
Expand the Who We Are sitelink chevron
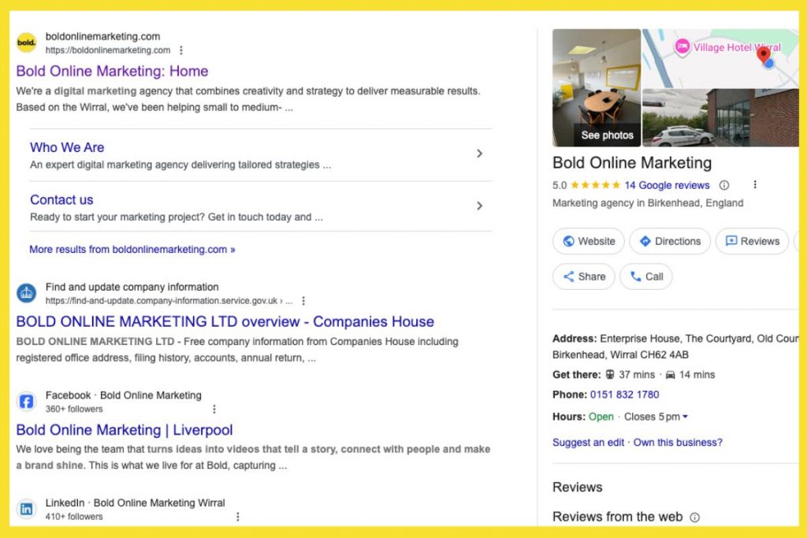pyautogui.click(x=479, y=154)
